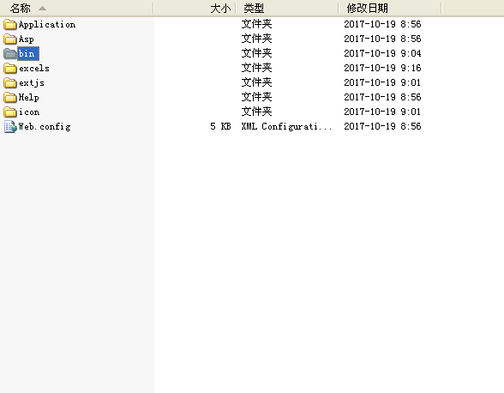Select the excels folder icon
The height and width of the screenshot is (393, 504).
10,69
